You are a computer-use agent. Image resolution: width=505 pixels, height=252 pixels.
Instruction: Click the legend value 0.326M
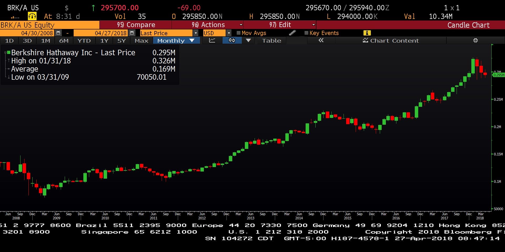pos(164,61)
